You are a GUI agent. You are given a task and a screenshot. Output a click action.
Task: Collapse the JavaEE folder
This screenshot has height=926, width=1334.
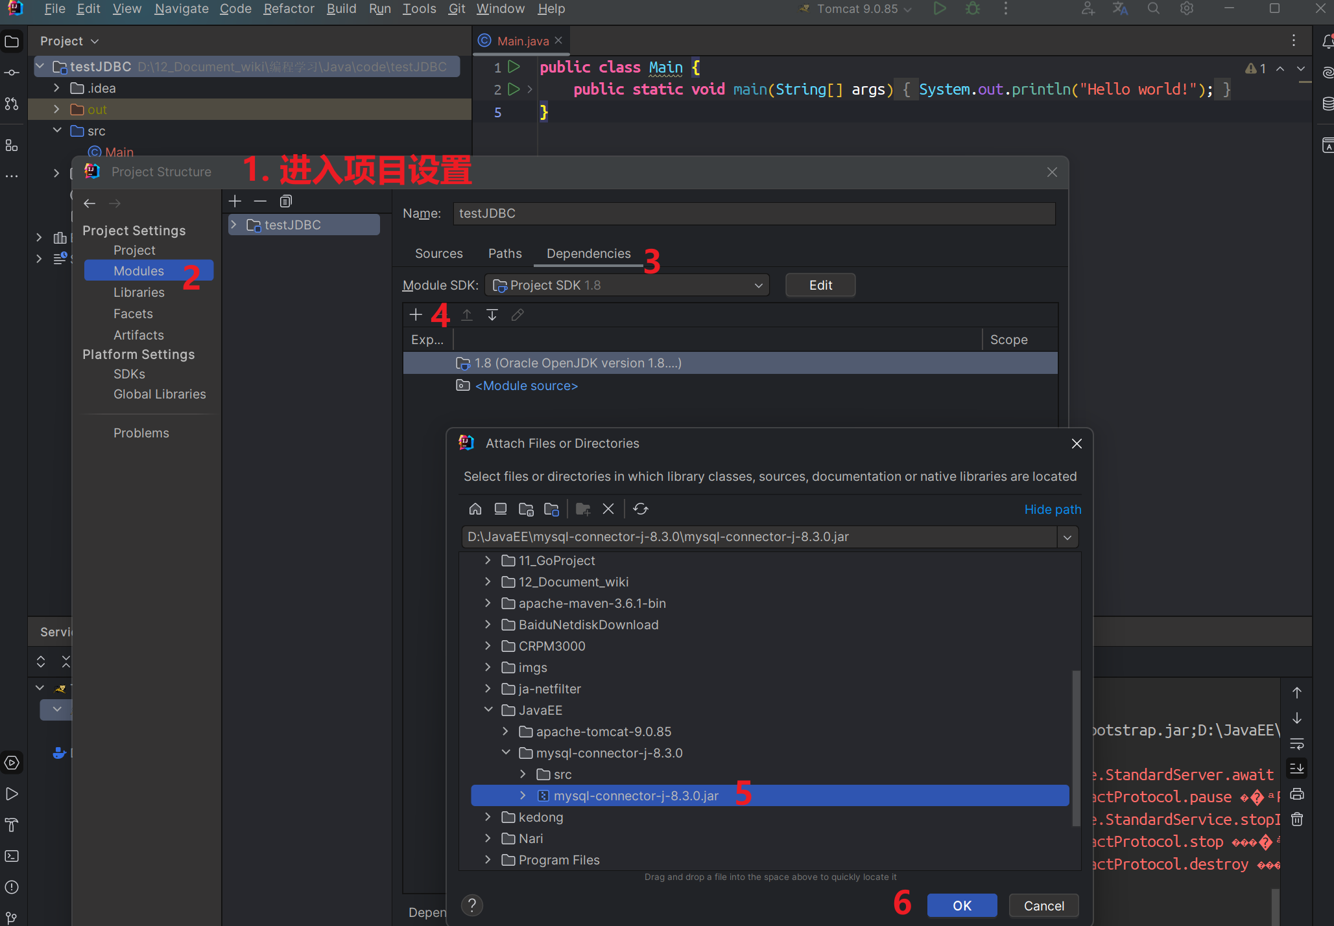488,710
